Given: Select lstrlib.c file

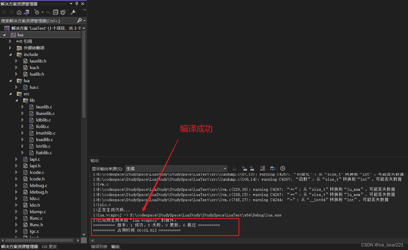Looking at the screenshot, I should [x=43, y=146].
